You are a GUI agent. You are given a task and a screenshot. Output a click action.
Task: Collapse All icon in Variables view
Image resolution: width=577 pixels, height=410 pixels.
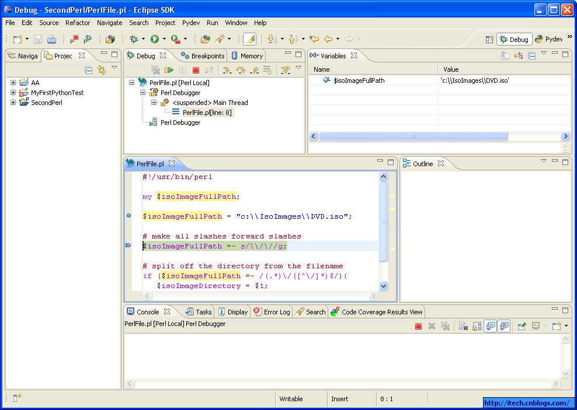pyautogui.click(x=531, y=56)
